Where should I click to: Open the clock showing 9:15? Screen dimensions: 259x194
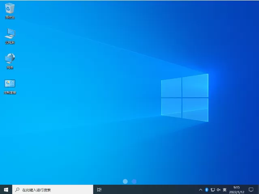[237, 190]
